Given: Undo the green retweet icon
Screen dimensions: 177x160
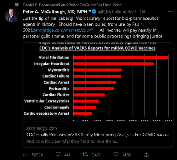Looking at the screenshot, I should click(x=85, y=154).
